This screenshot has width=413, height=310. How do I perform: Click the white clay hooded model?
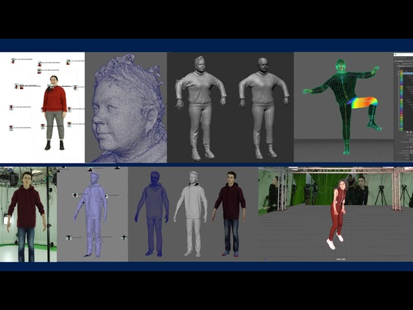pyautogui.click(x=192, y=212)
